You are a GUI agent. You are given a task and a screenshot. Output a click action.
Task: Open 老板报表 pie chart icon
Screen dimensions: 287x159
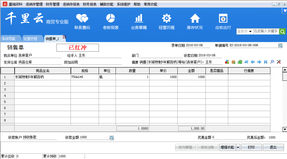pyautogui.click(x=110, y=19)
